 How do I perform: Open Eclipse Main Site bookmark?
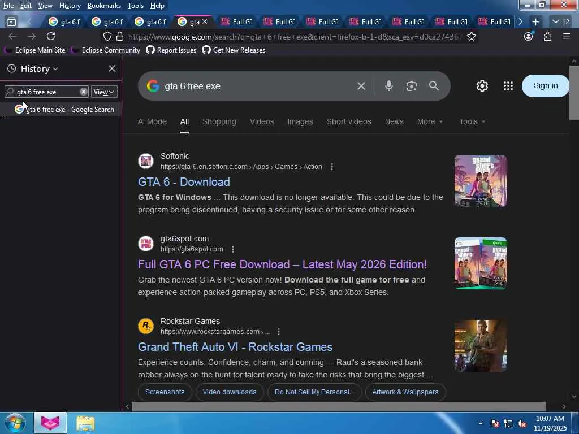34,50
